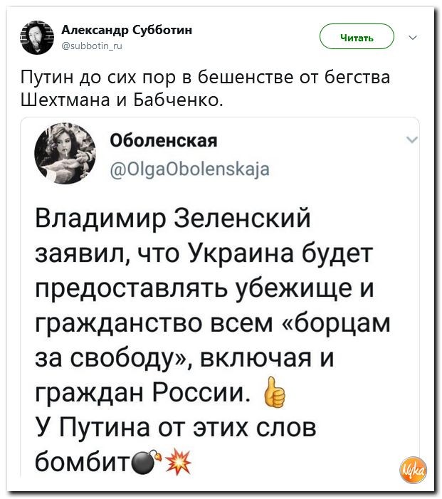442x499 pixels.
Task: Open the @OlgaObolenskaja handle link
Action: click(190, 168)
